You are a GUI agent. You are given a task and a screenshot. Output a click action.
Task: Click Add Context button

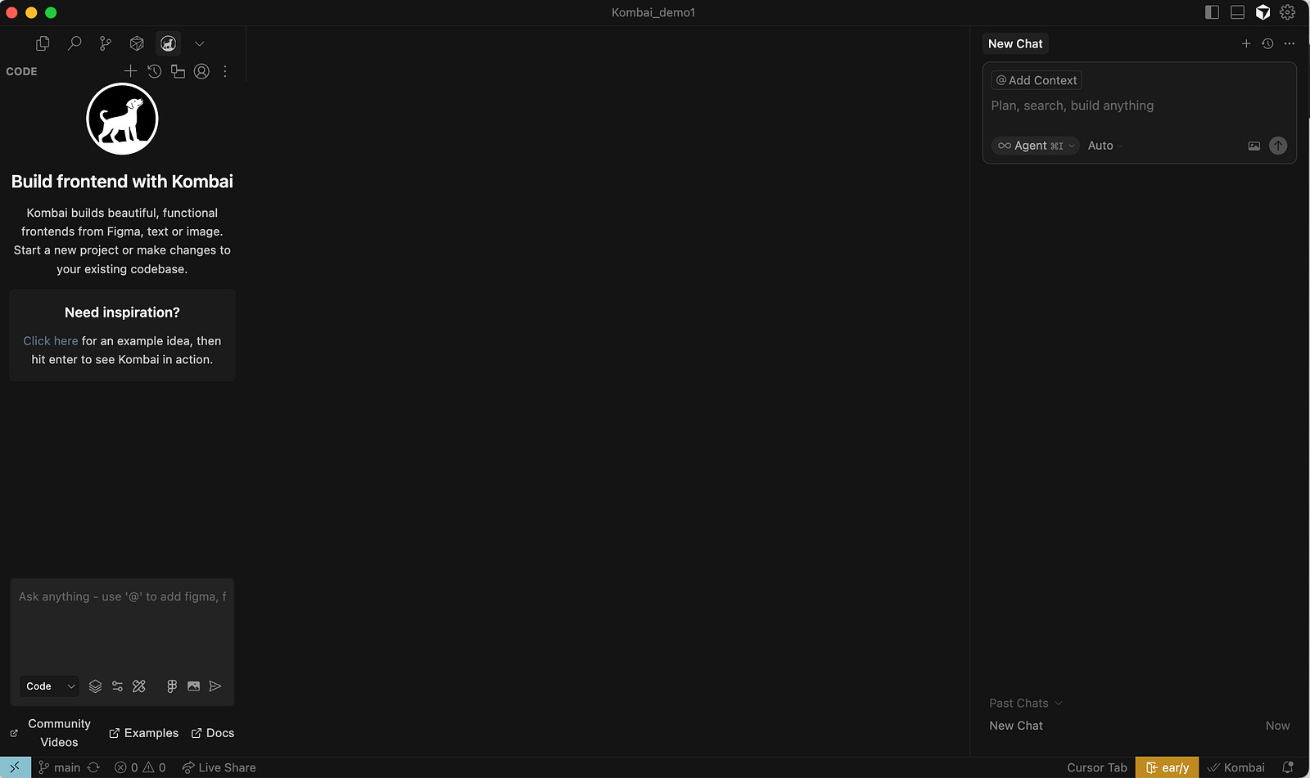[x=1037, y=80]
